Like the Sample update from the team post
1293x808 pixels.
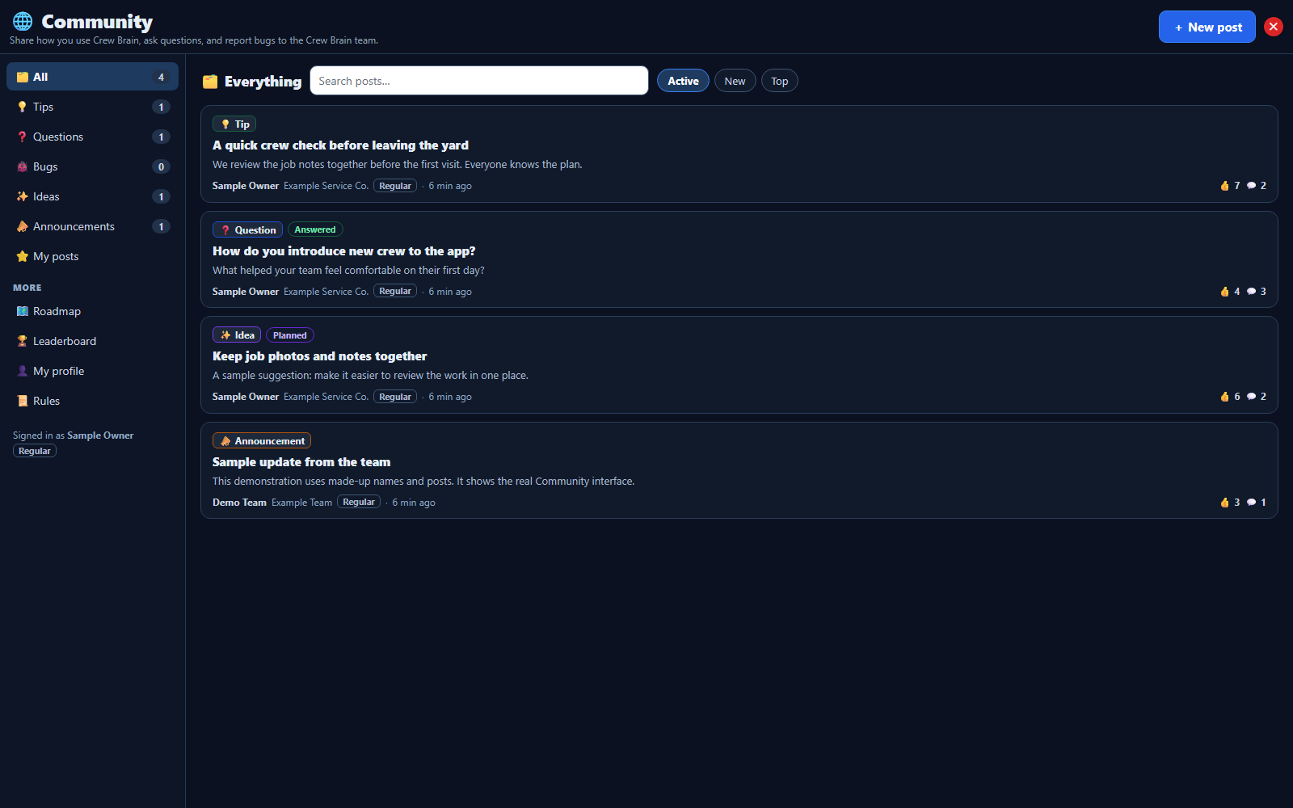coord(1230,503)
